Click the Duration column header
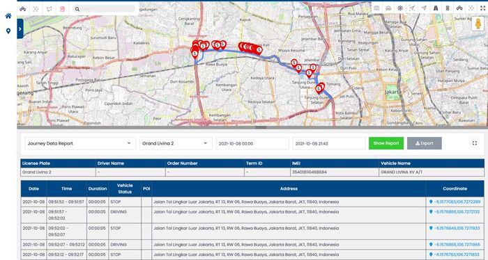Image resolution: width=488 pixels, height=260 pixels. tap(98, 188)
